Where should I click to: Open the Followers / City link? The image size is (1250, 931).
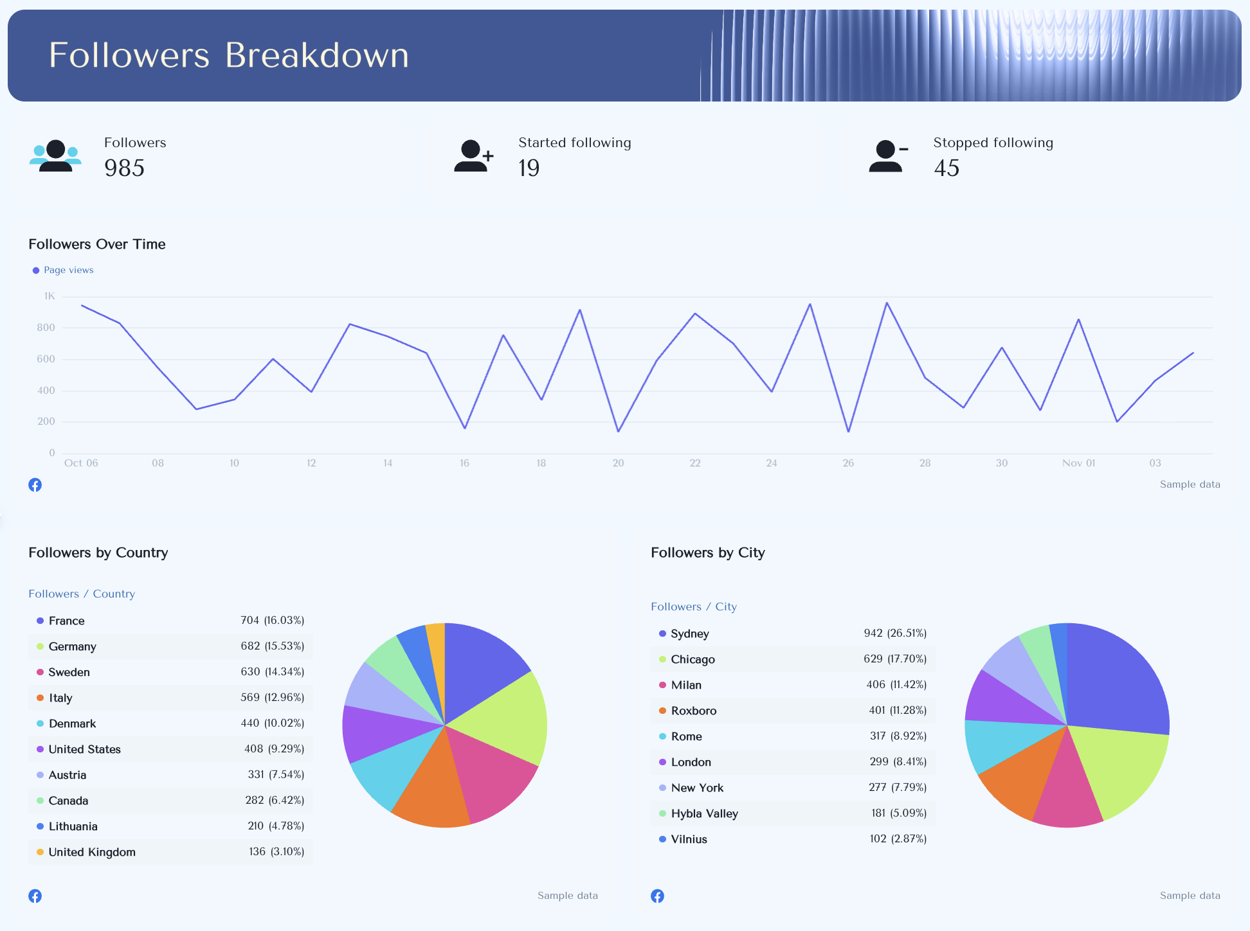coord(694,607)
